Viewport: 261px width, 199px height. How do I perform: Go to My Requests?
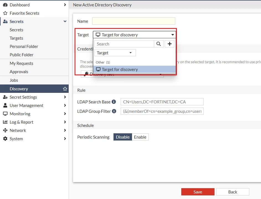pos(21,63)
